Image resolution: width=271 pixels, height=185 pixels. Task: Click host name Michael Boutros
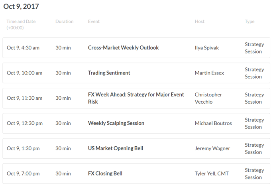(213, 123)
